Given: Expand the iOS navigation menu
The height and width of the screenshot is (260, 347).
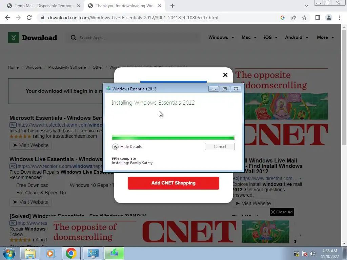Looking at the screenshot, I should (270, 37).
